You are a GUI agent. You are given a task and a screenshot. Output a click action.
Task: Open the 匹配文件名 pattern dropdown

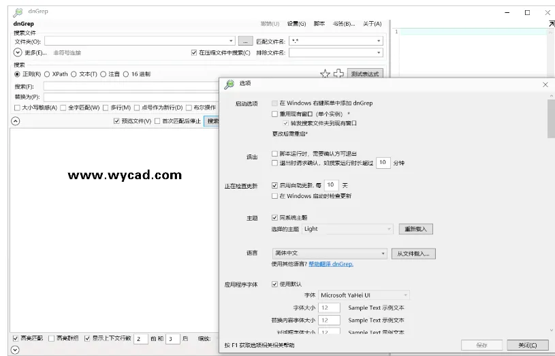[379, 41]
